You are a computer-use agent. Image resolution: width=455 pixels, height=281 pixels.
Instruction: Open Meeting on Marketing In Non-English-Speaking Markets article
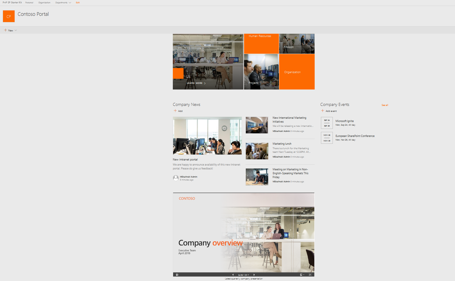coord(291,173)
